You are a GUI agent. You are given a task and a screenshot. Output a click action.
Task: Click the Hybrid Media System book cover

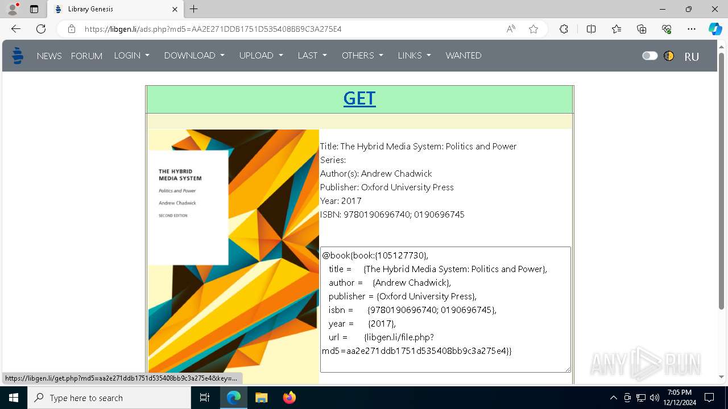(x=233, y=256)
